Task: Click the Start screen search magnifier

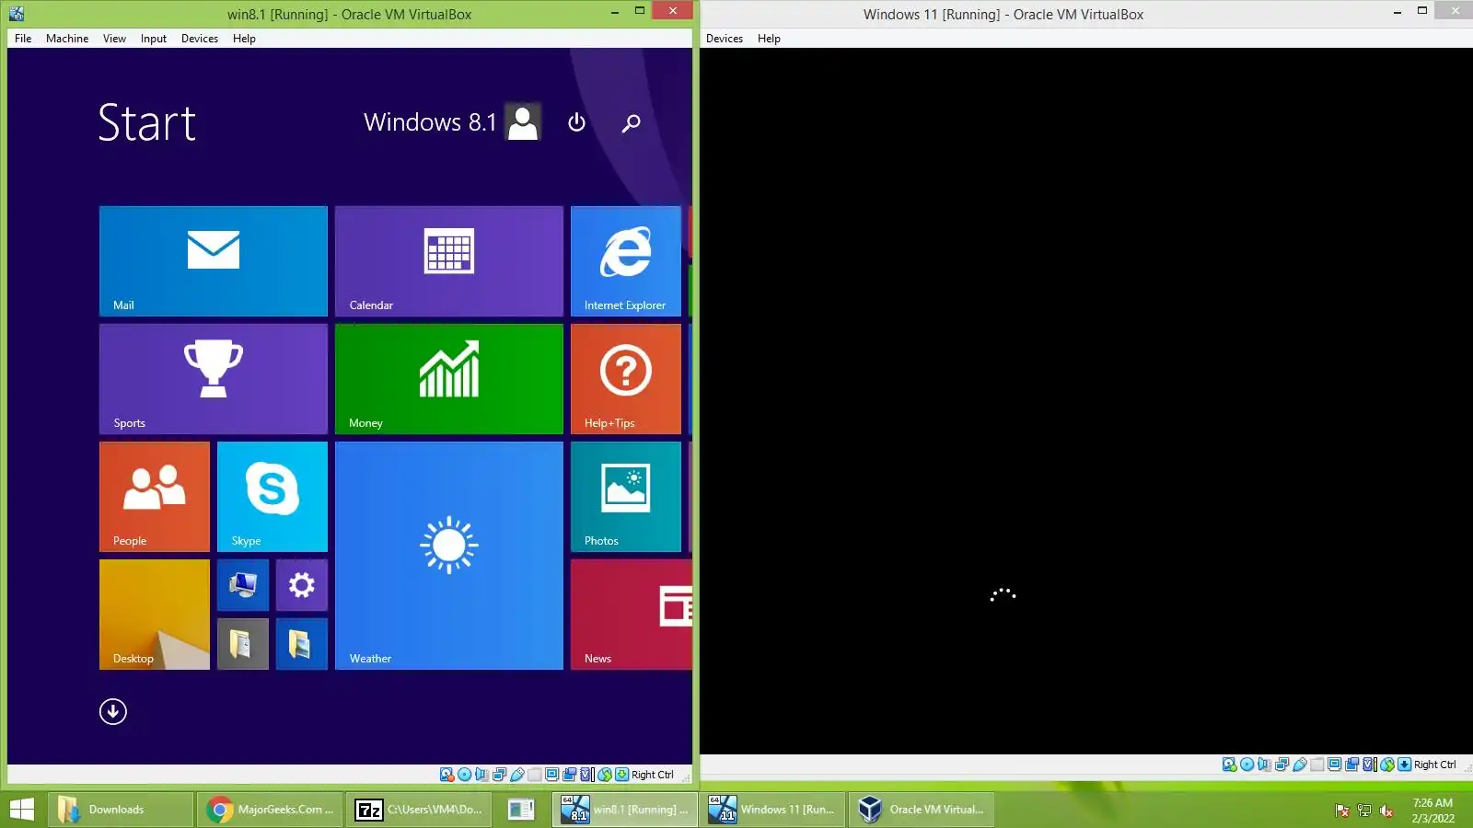Action: pos(631,122)
